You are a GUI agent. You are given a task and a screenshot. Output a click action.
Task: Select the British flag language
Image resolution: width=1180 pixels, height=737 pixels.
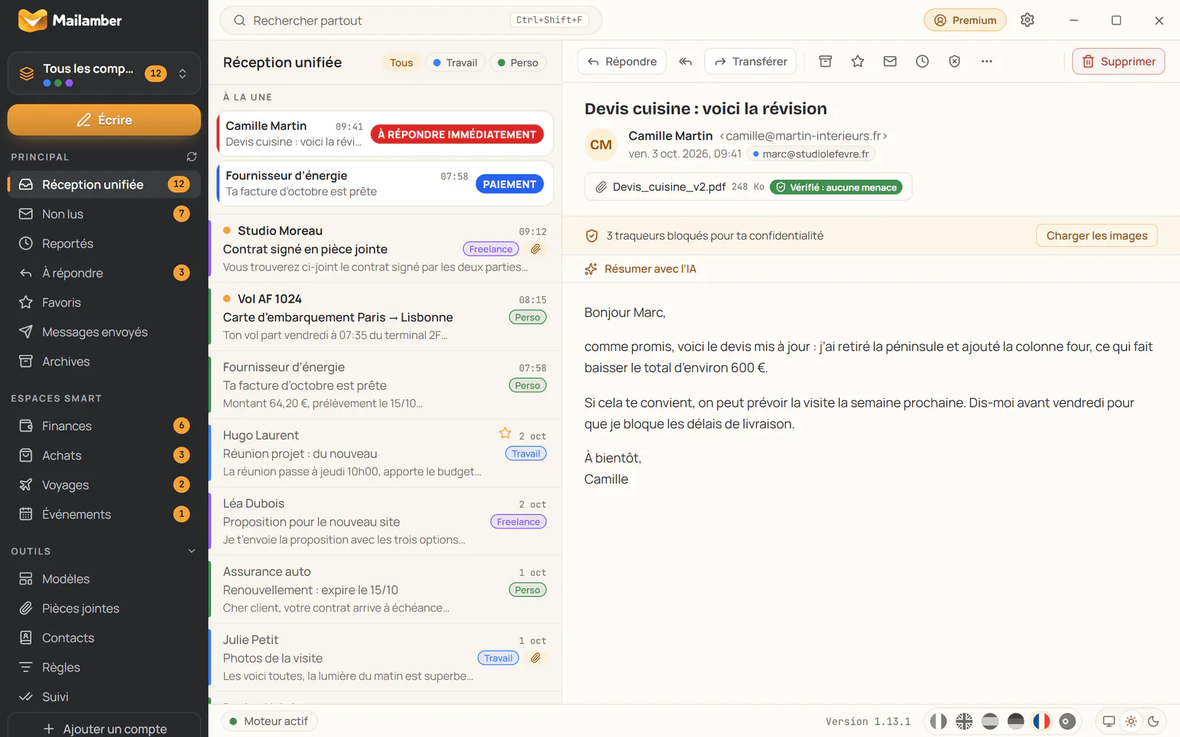[964, 722]
